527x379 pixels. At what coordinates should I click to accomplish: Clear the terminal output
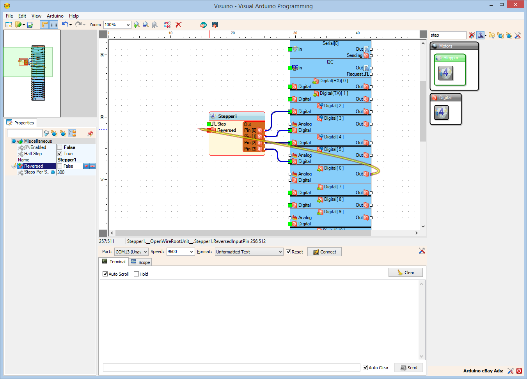406,272
